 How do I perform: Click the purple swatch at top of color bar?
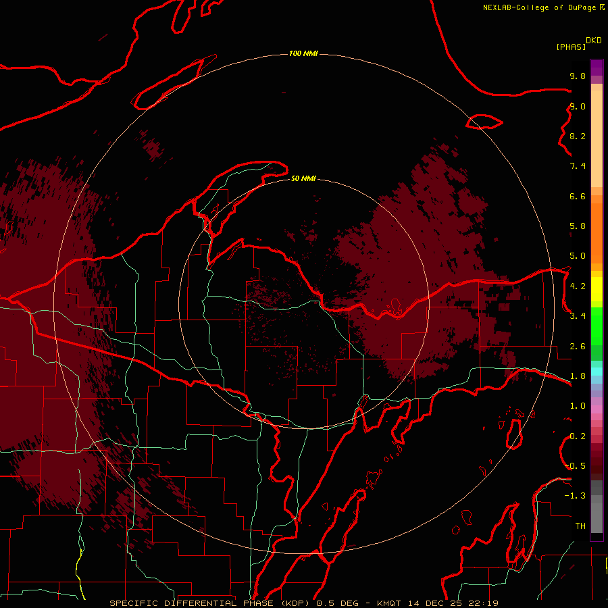[x=597, y=68]
